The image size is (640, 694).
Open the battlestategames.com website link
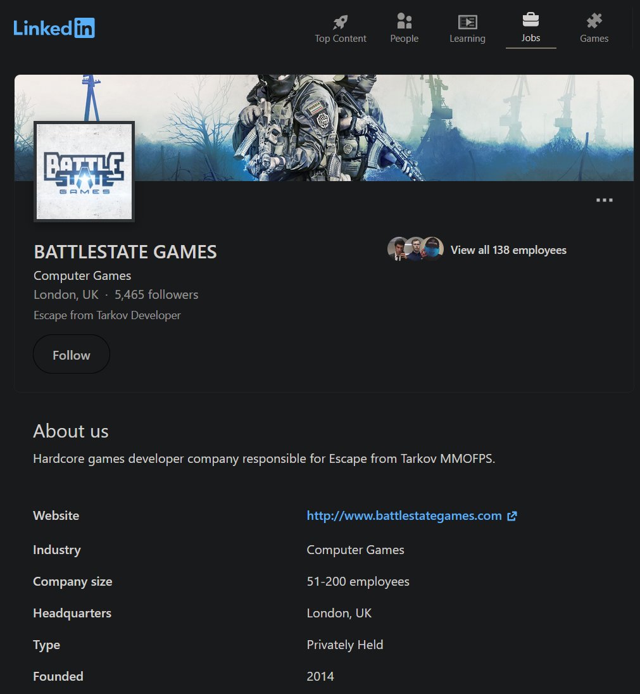point(404,515)
